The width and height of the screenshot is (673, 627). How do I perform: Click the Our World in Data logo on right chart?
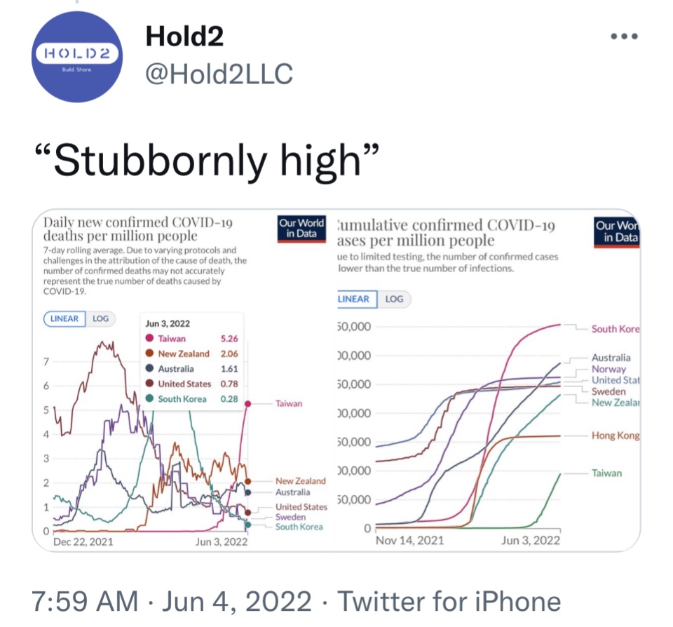(616, 232)
